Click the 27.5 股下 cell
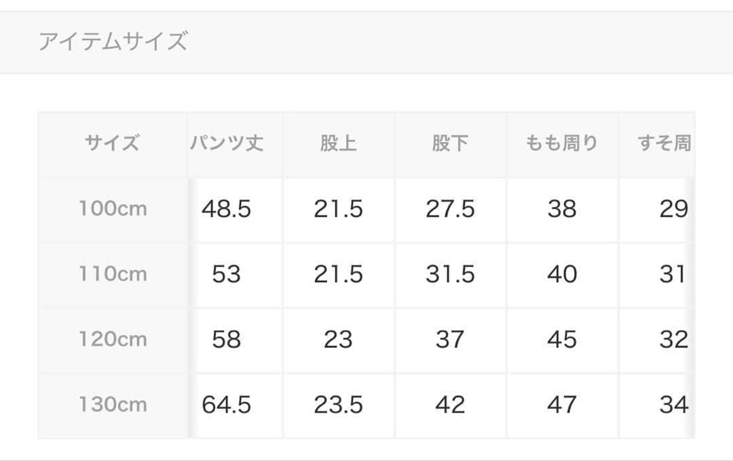This screenshot has height=461, width=733. tap(450, 209)
